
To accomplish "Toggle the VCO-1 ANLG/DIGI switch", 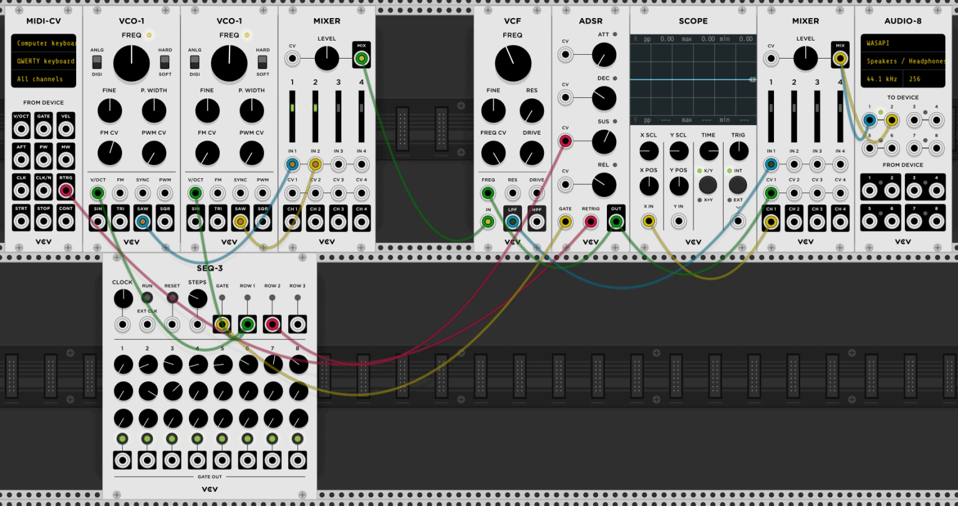I will click(x=97, y=62).
